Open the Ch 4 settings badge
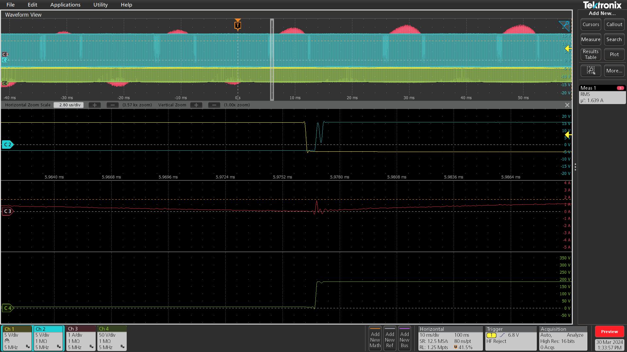This screenshot has height=352, width=627. pyautogui.click(x=112, y=338)
